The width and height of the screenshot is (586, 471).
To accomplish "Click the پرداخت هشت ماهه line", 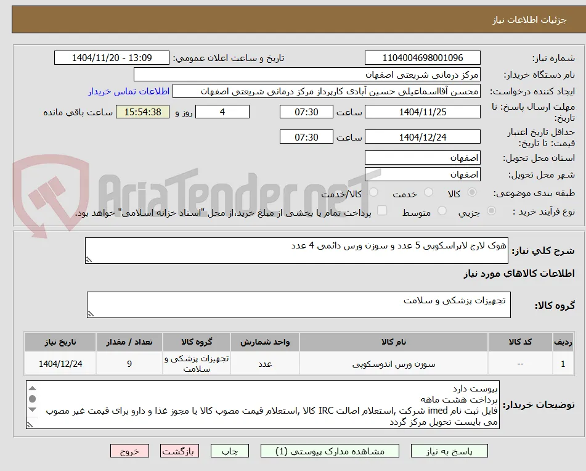I will pyautogui.click(x=459, y=399).
